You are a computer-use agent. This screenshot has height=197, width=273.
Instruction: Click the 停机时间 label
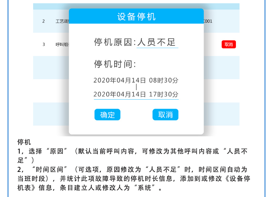[x=115, y=64]
